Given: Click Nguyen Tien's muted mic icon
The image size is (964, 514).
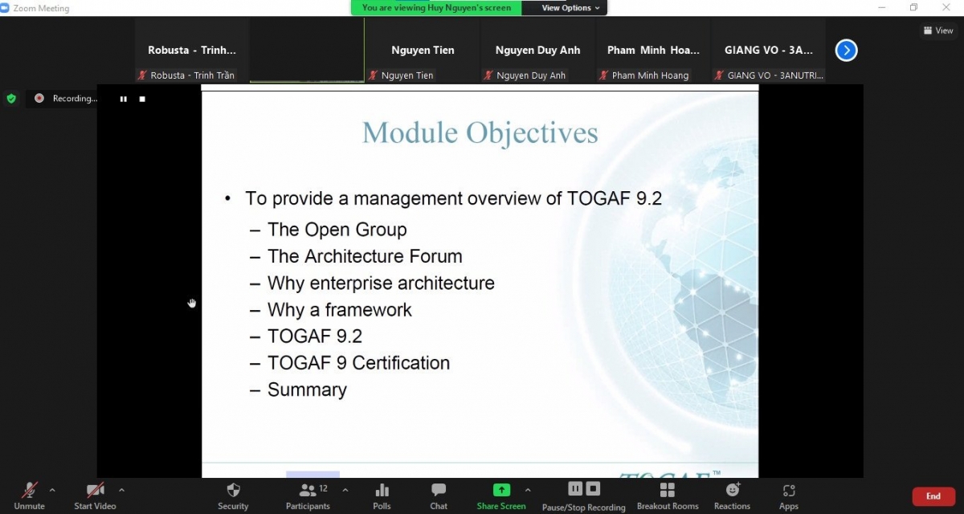Looking at the screenshot, I should [x=374, y=75].
